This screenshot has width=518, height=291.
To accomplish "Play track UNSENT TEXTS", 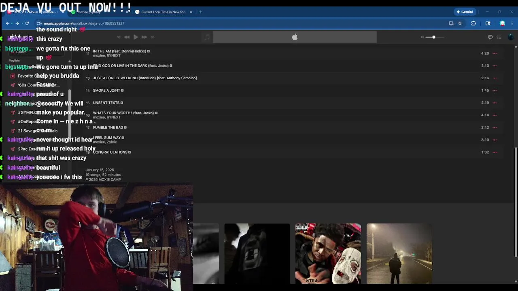I will click(106, 103).
